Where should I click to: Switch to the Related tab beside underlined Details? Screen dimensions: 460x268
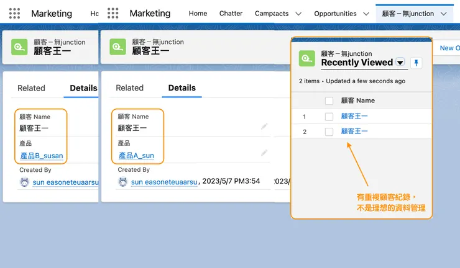(129, 88)
